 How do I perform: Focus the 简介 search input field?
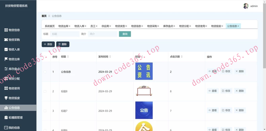102,34
